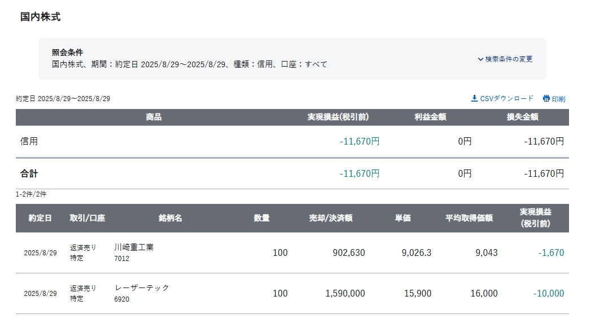The image size is (595, 318).
Task: Click the 合計 row's -11,670円 realized profit/loss
Action: (360, 173)
